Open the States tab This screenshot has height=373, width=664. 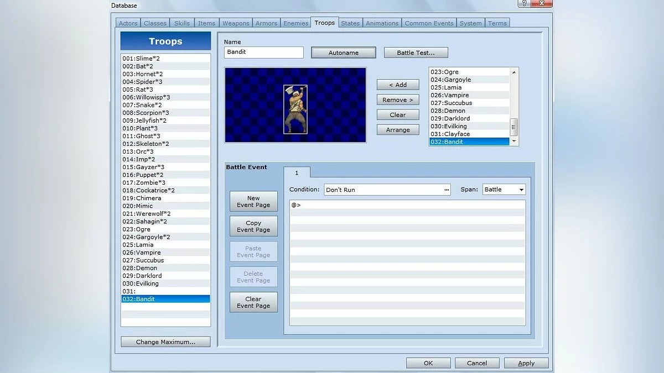tap(350, 23)
